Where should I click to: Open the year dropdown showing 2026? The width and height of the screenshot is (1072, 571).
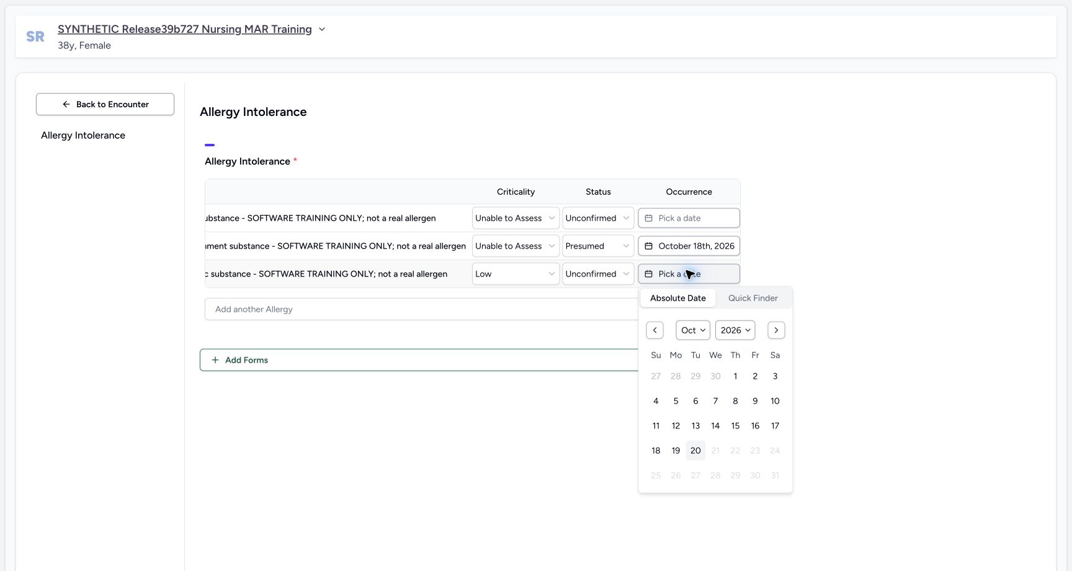(735, 330)
